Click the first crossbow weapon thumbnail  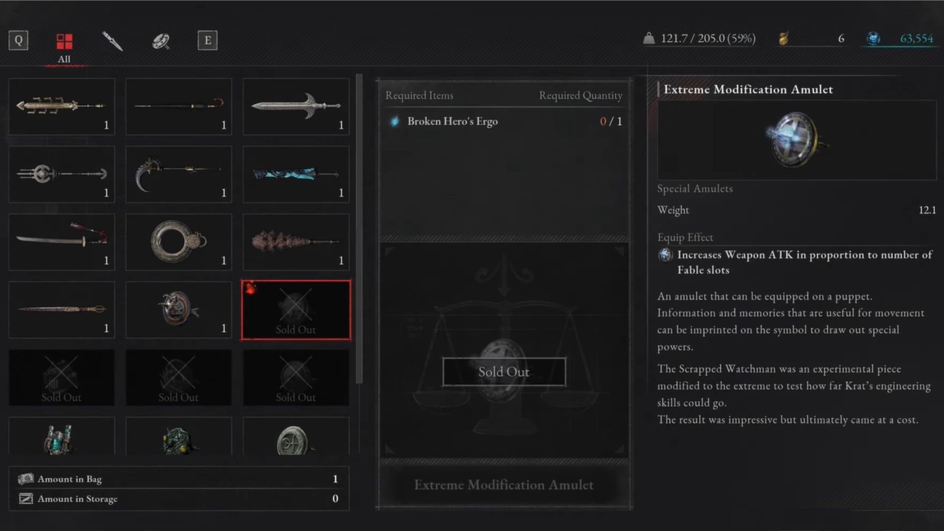pyautogui.click(x=61, y=105)
